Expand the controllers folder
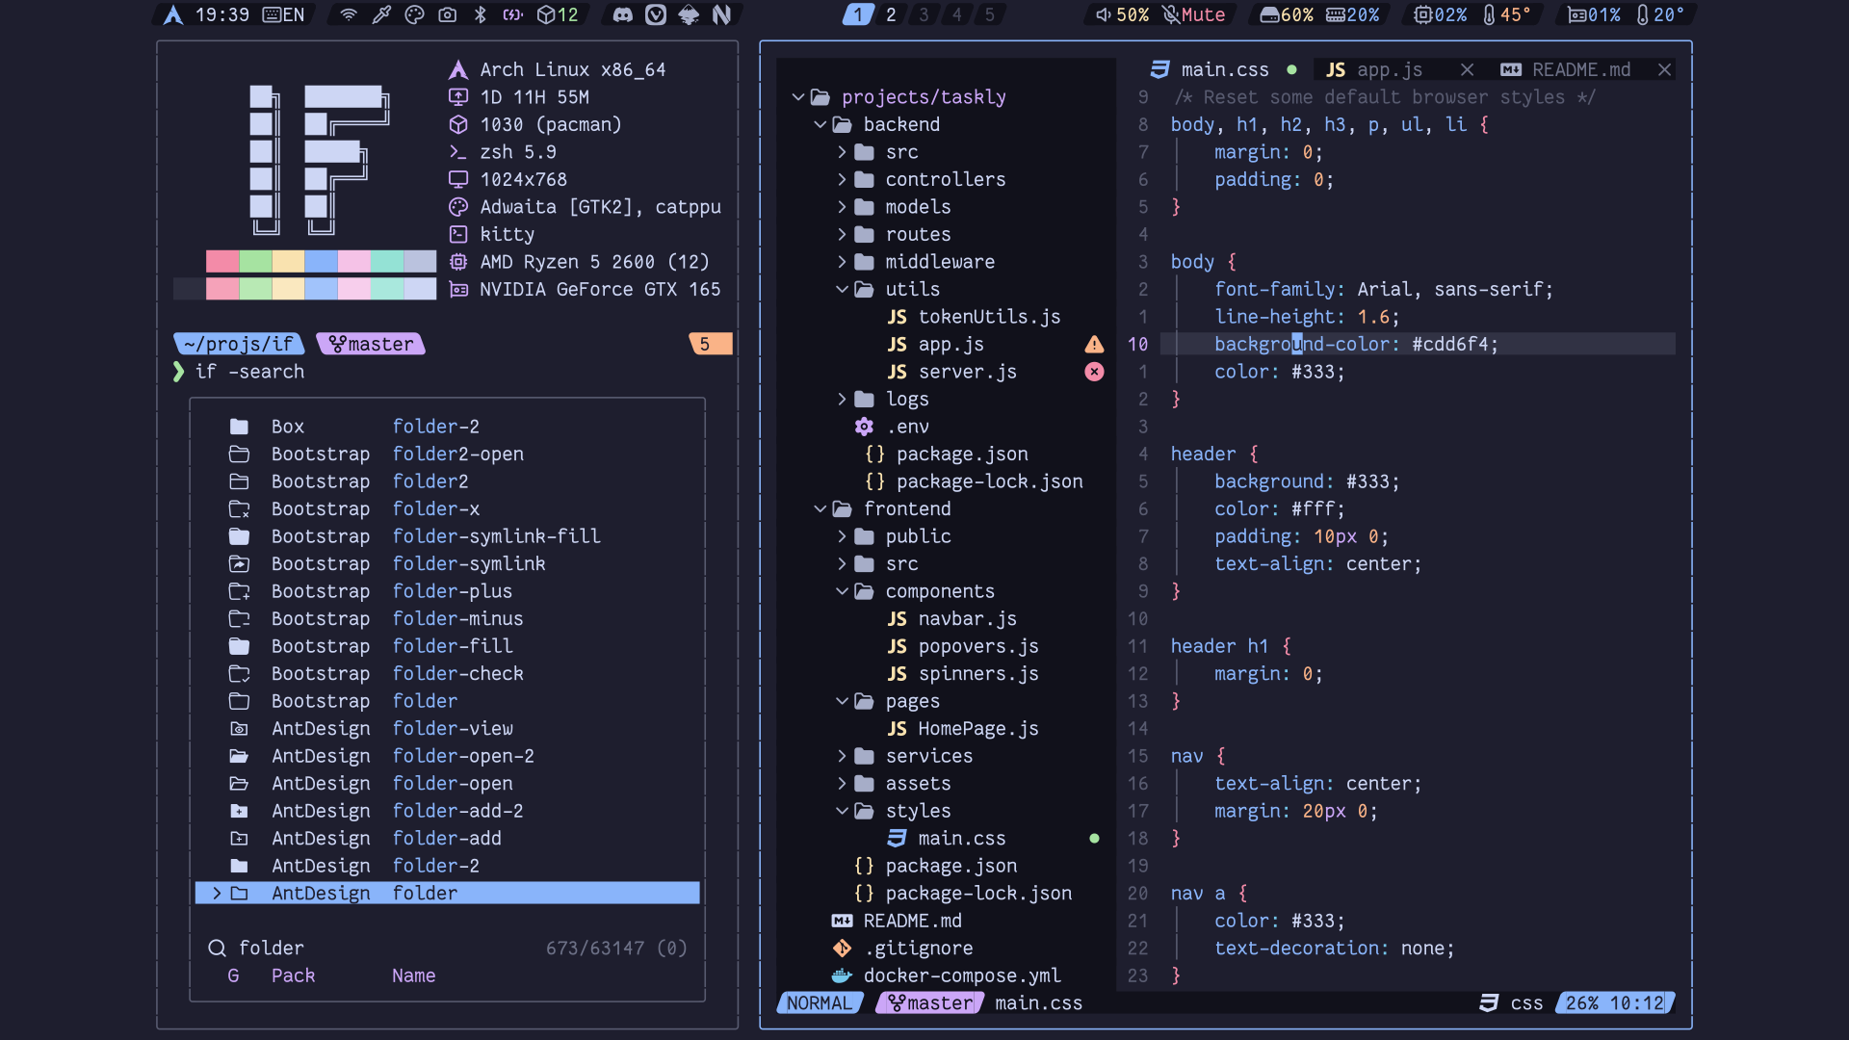1849x1040 pixels. 842,179
